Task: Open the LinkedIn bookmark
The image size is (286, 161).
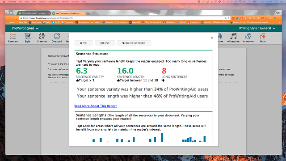Action: coord(206,22)
